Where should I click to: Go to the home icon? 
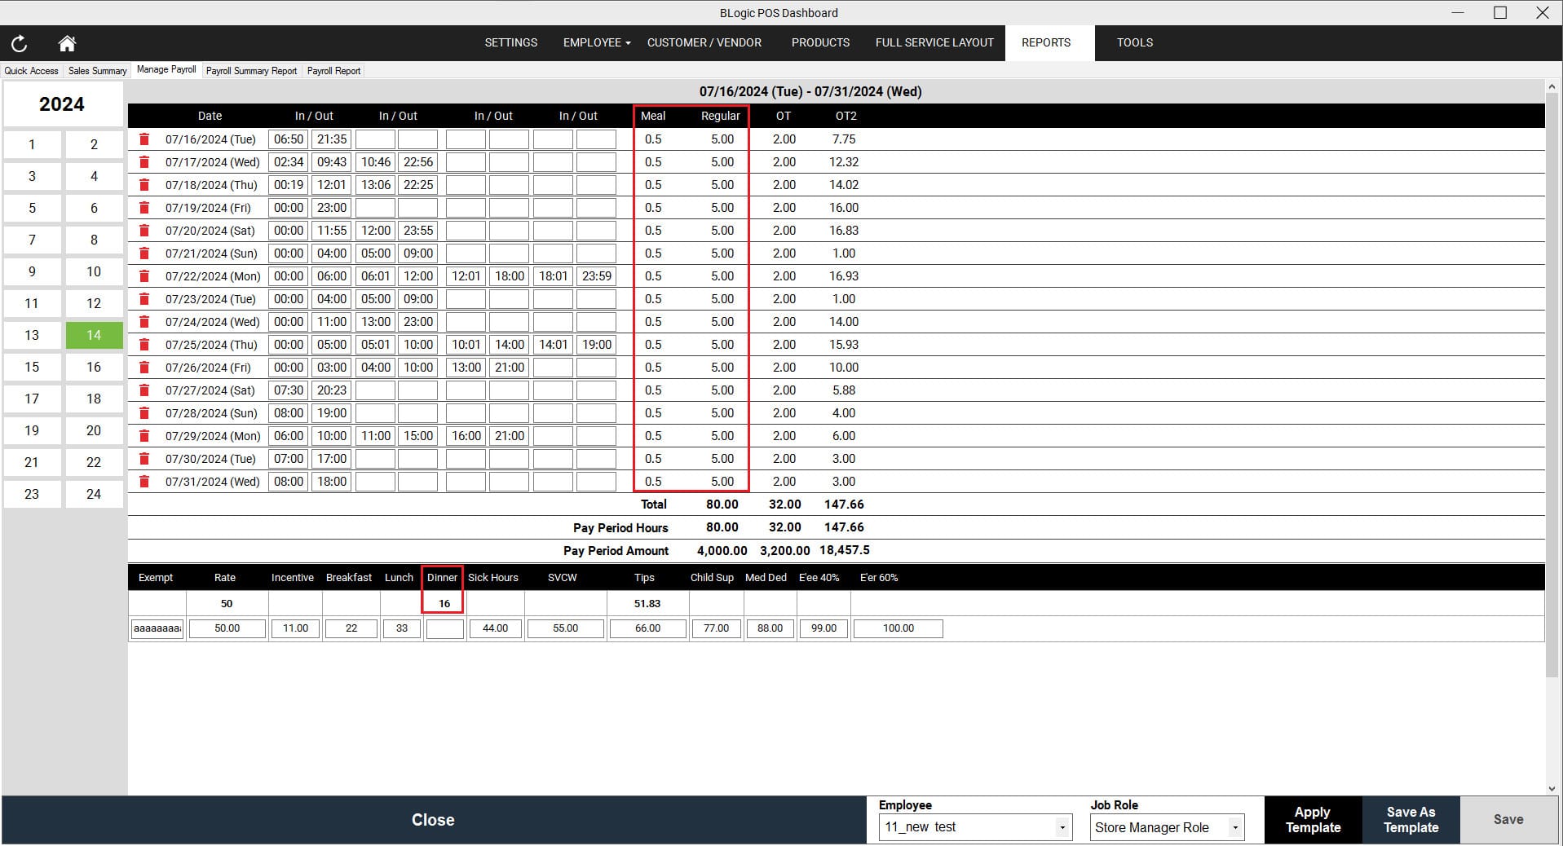click(x=67, y=43)
